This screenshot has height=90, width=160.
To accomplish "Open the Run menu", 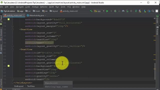I will click(x=57, y=7).
